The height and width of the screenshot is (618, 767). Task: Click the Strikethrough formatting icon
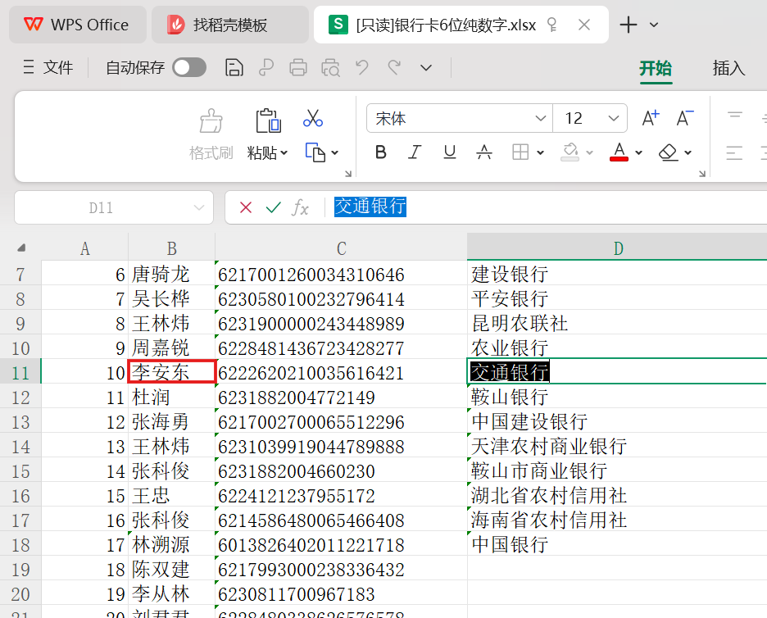[x=484, y=152]
